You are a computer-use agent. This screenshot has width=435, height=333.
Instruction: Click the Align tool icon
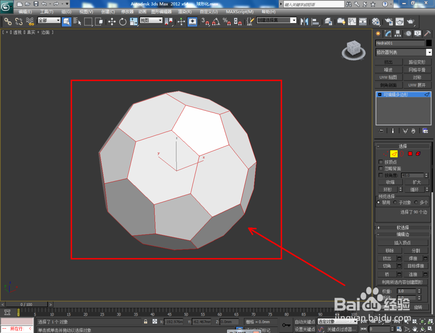pos(315,21)
